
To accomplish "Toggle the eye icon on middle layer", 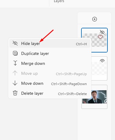I will pyautogui.click(x=102, y=61).
